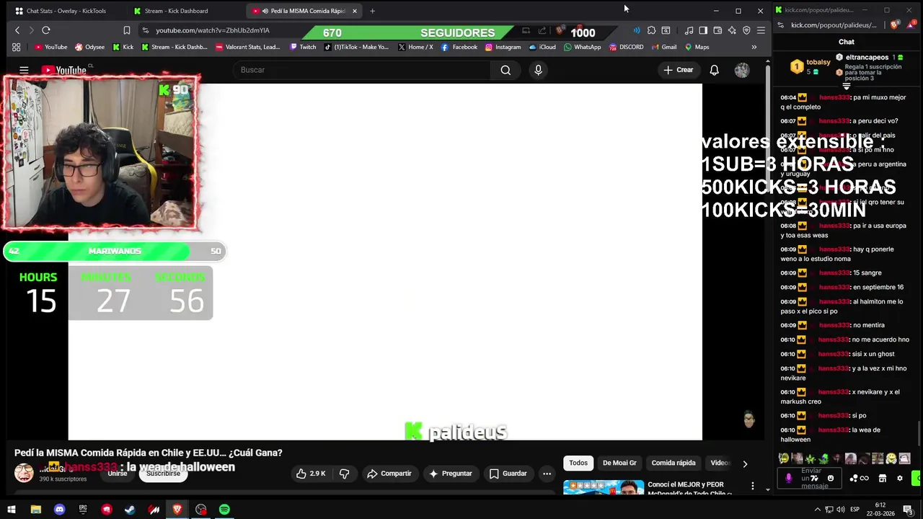Viewport: 923px width, 519px height.
Task: Switch to Stream Kick Dashboard tab
Action: coord(175,11)
